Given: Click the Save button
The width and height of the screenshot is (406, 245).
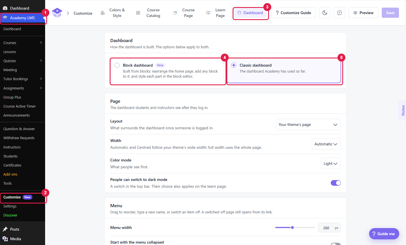Looking at the screenshot, I should coord(390,13).
